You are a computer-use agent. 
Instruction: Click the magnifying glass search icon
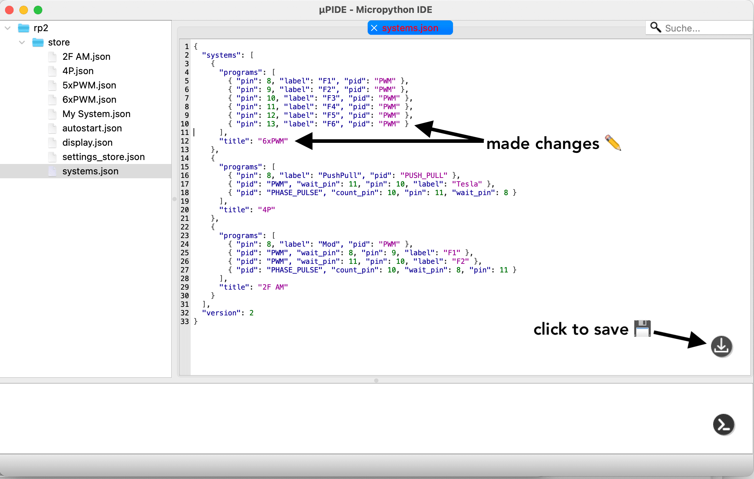point(655,27)
